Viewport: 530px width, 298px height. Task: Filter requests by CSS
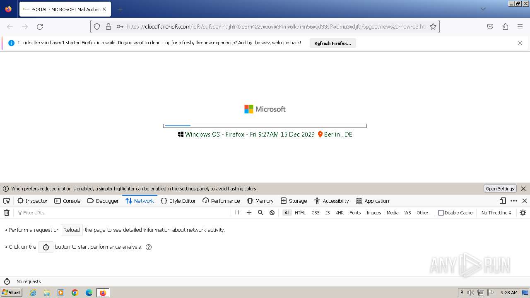316,213
